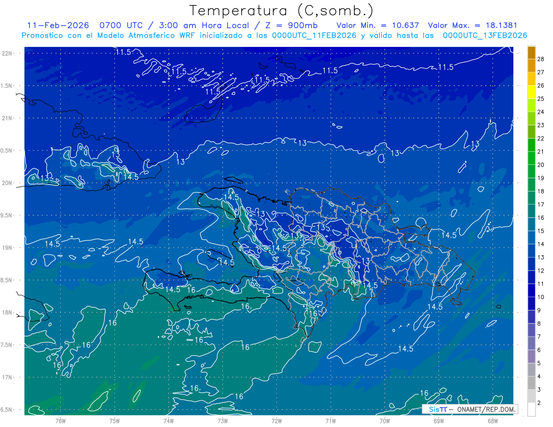The height and width of the screenshot is (427, 553).
Task: Click the '74W' longitude axis label
Action: [169, 421]
